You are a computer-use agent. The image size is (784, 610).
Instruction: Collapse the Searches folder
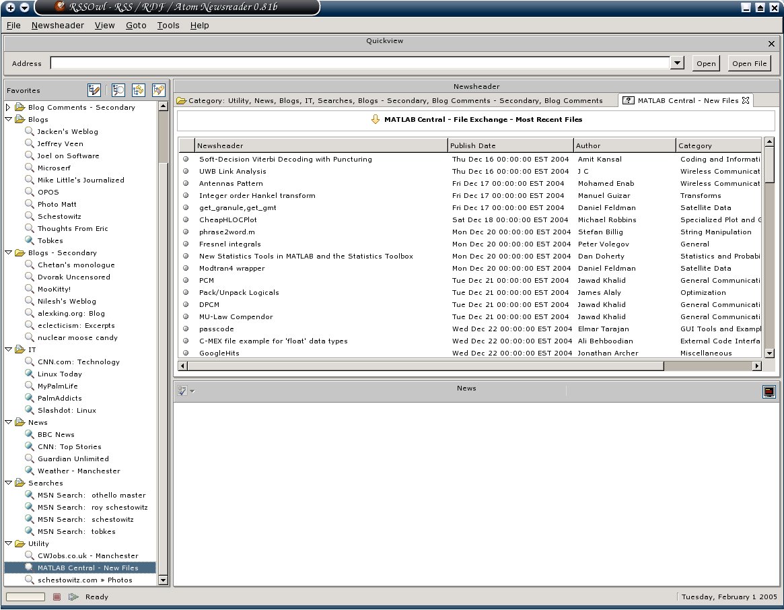pyautogui.click(x=9, y=483)
